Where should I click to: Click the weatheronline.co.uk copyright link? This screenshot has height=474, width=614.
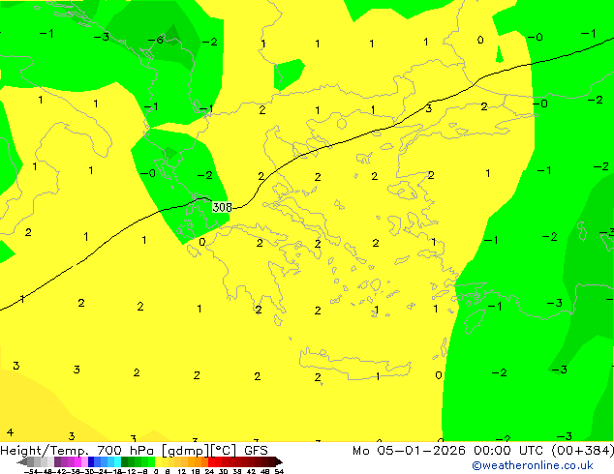click(x=533, y=465)
